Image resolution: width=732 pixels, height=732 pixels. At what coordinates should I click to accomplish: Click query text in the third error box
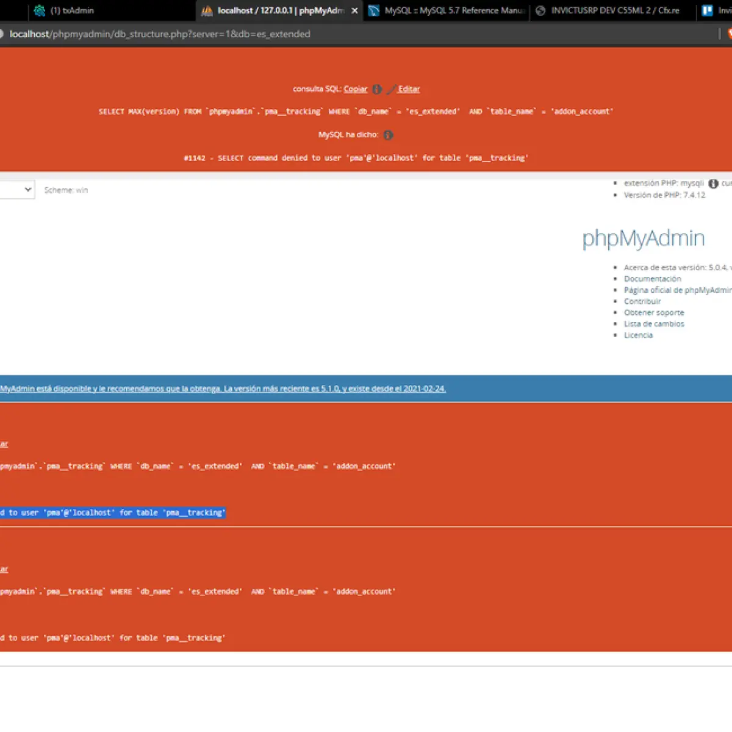(x=198, y=592)
